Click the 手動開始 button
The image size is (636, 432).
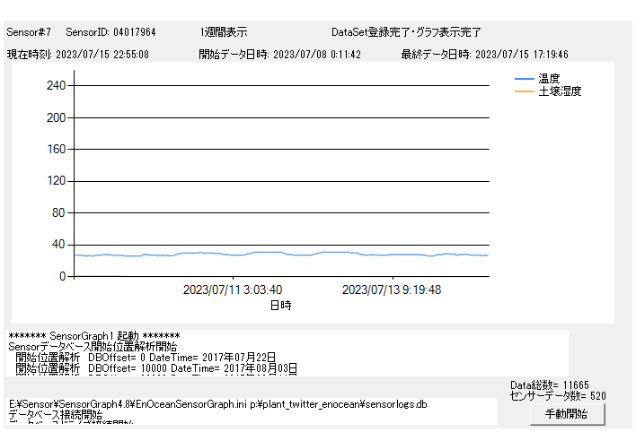click(566, 414)
